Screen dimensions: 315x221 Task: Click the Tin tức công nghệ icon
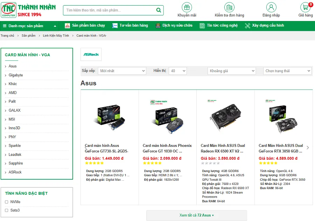(x=202, y=26)
